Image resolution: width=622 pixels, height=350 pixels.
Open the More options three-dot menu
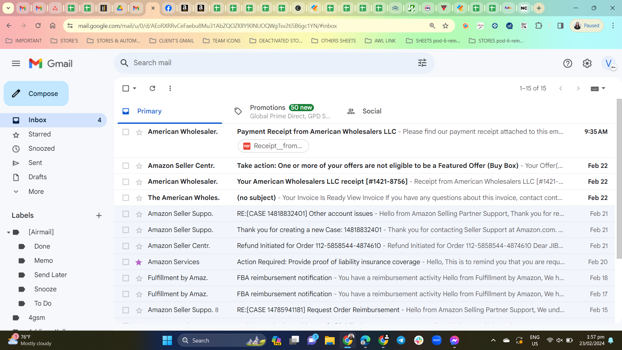point(170,88)
